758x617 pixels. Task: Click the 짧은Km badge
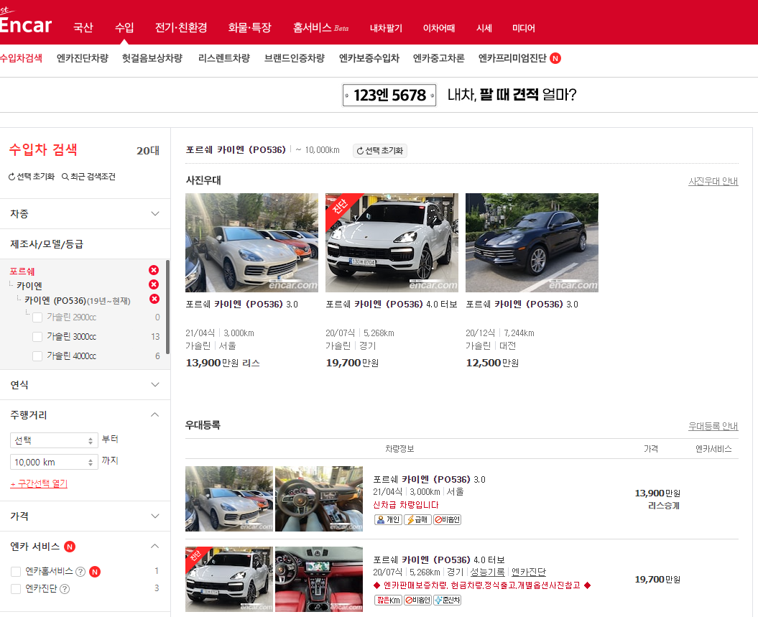click(x=388, y=600)
